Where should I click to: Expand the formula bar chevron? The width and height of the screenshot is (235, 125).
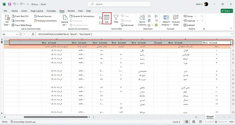(x=232, y=34)
